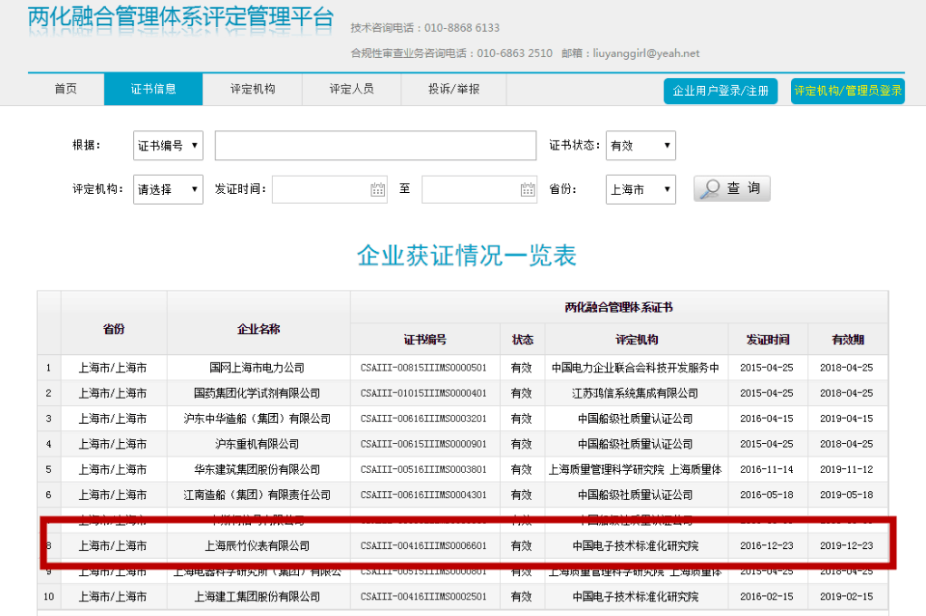The image size is (926, 616).
Task: Click the 查询 search button
Action: point(732,188)
